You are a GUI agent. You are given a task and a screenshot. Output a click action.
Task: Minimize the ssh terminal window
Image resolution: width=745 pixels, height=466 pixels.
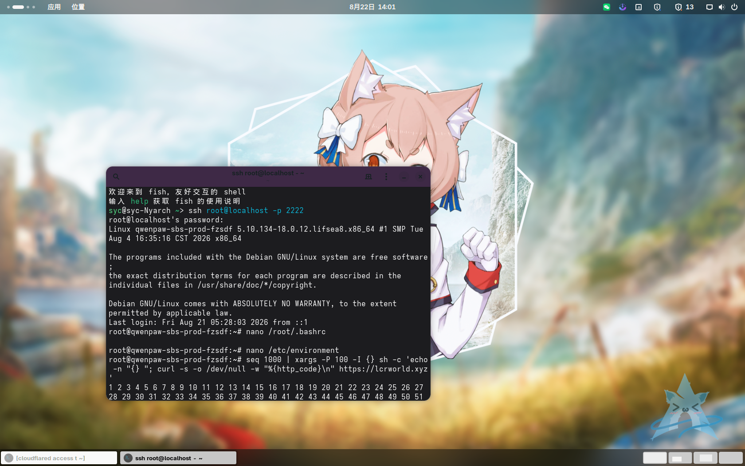tap(404, 177)
